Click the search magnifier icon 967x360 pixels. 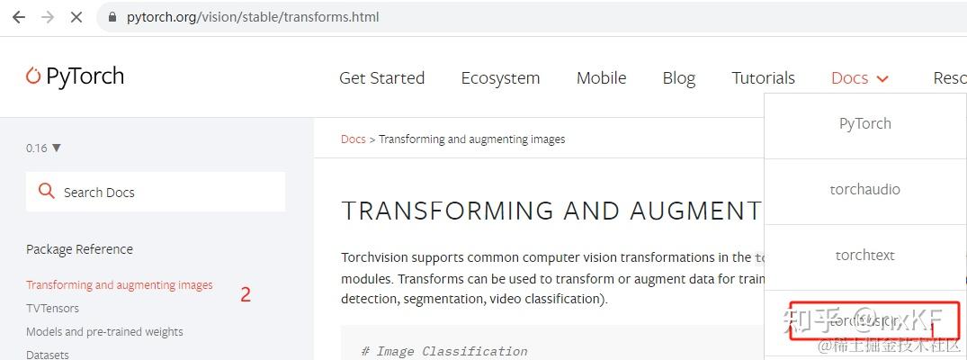click(47, 191)
